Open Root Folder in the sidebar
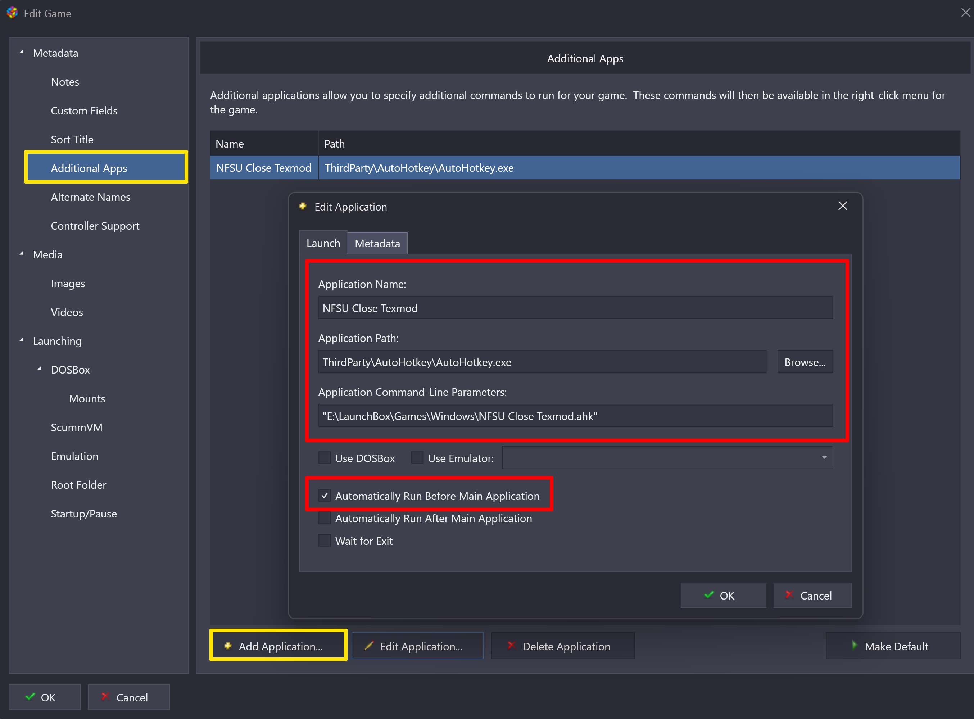The height and width of the screenshot is (719, 974). 78,485
